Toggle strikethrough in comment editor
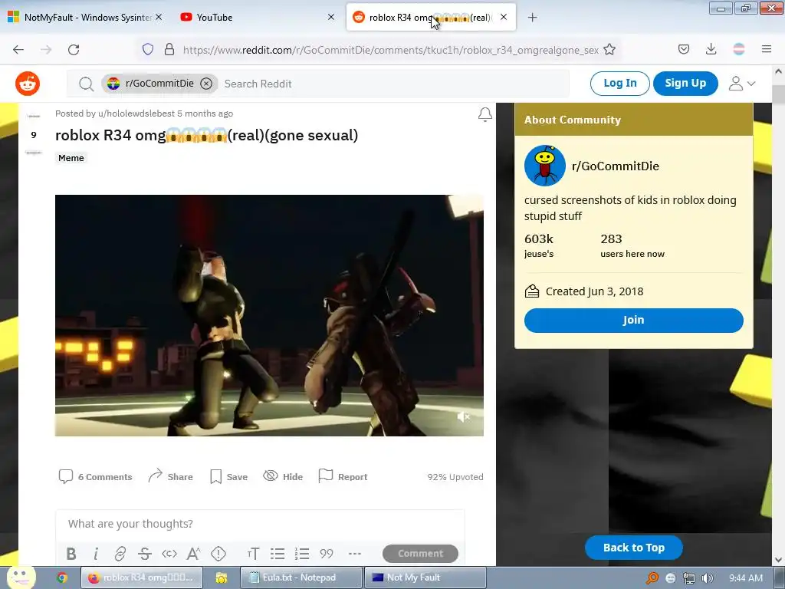The height and width of the screenshot is (589, 785). coord(145,554)
